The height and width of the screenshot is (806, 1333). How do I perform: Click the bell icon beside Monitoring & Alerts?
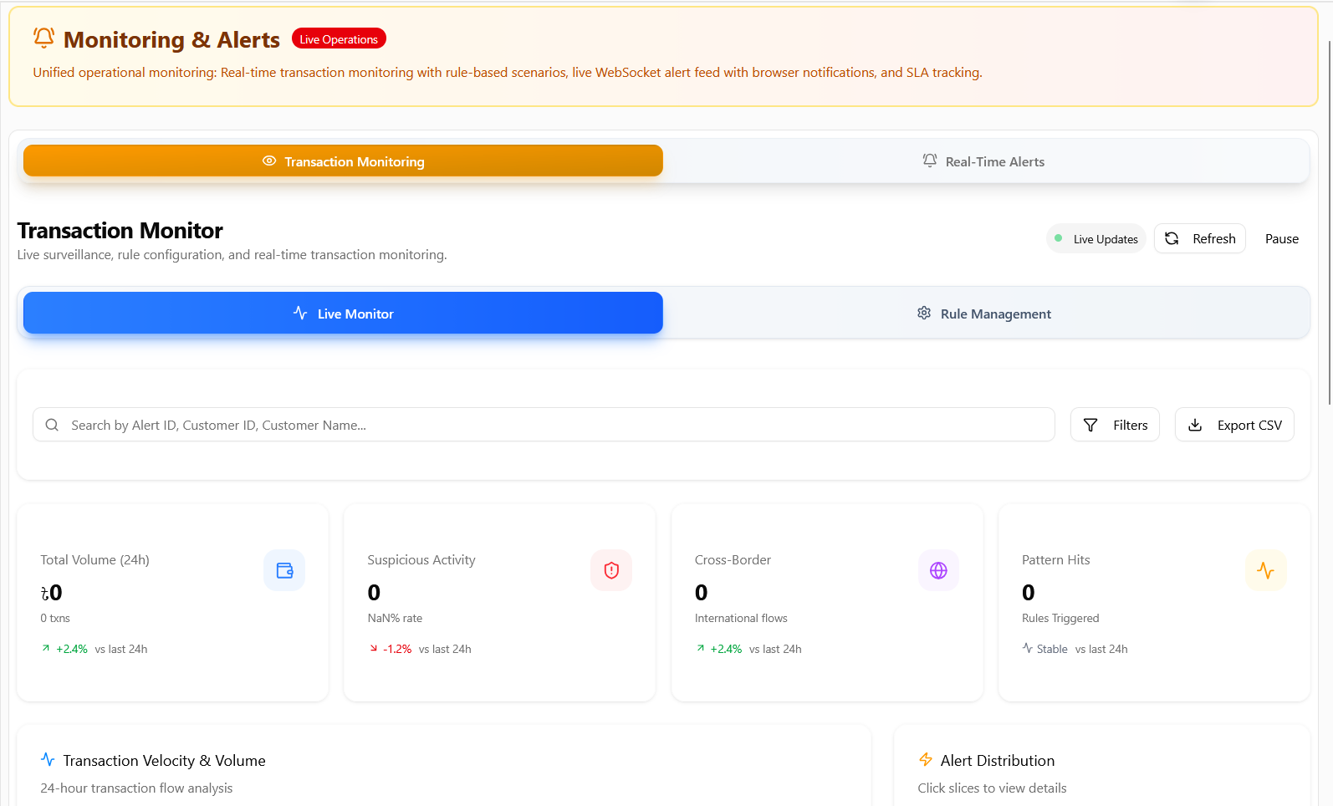point(43,38)
